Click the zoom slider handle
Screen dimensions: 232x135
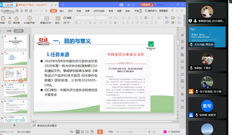(130, 132)
